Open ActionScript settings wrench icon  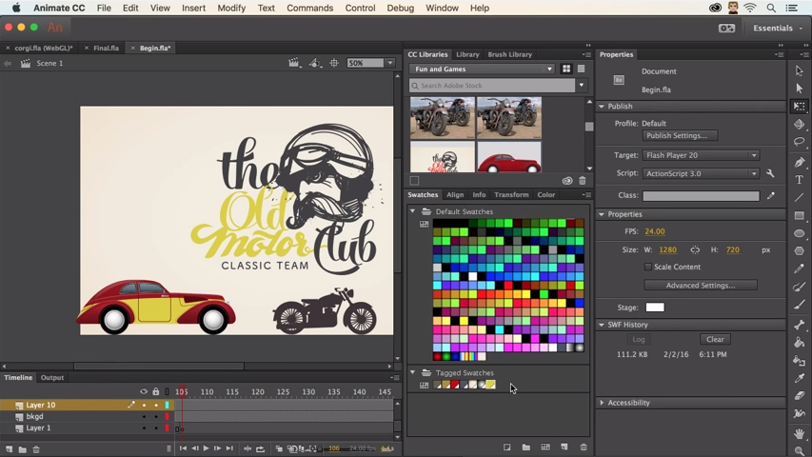[770, 173]
